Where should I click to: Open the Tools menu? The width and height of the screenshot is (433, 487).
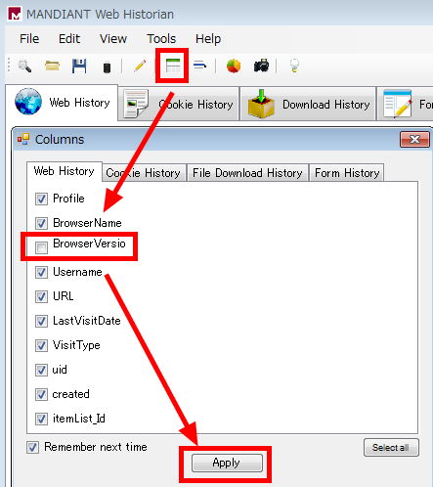tap(161, 39)
